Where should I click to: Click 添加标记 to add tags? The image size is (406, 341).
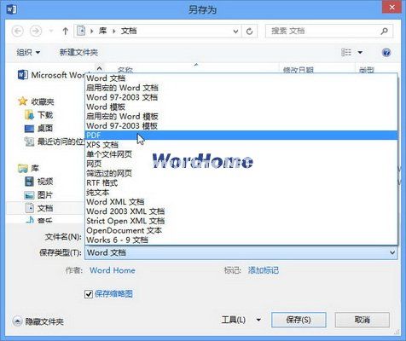pyautogui.click(x=264, y=270)
